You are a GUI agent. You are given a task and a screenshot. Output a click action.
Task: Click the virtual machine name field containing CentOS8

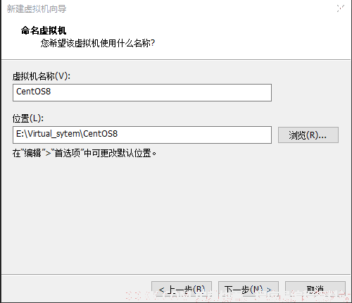coord(142,92)
